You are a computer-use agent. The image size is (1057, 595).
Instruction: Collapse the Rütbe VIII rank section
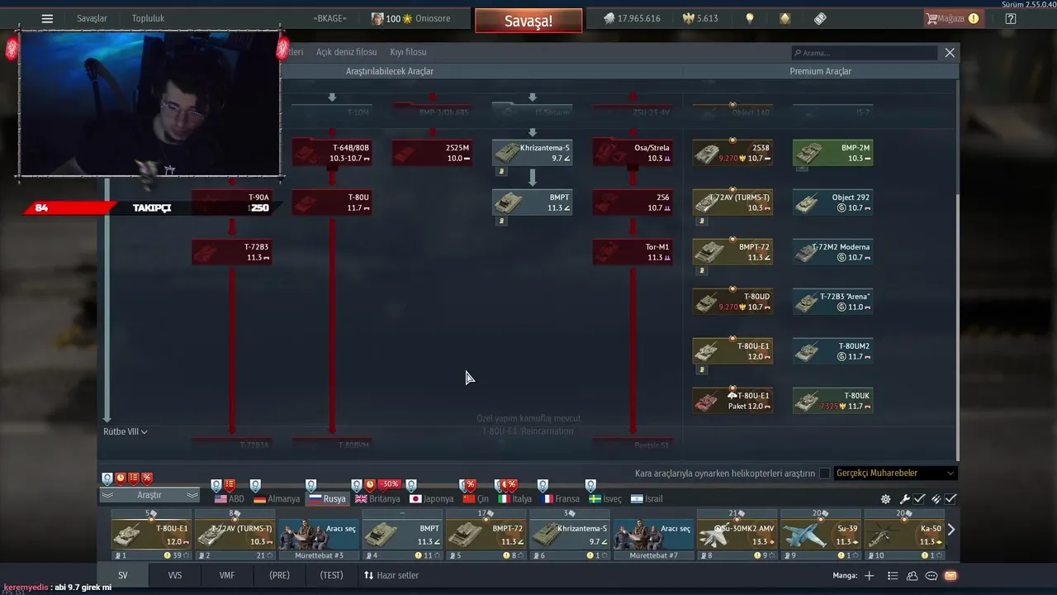tap(126, 431)
